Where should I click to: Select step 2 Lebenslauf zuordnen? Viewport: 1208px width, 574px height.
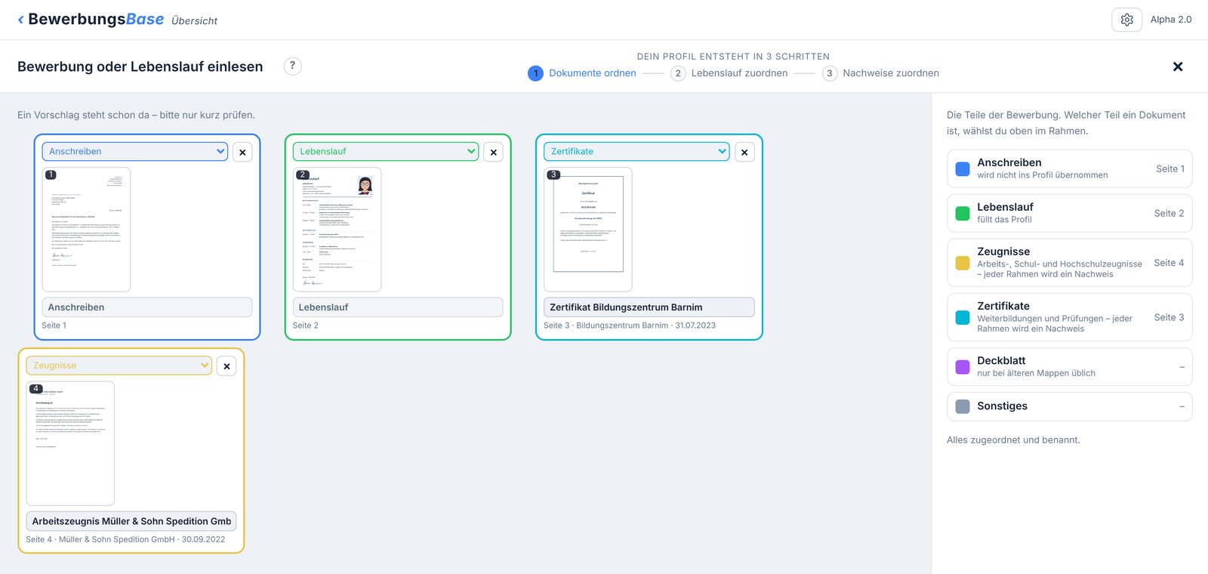pos(729,73)
